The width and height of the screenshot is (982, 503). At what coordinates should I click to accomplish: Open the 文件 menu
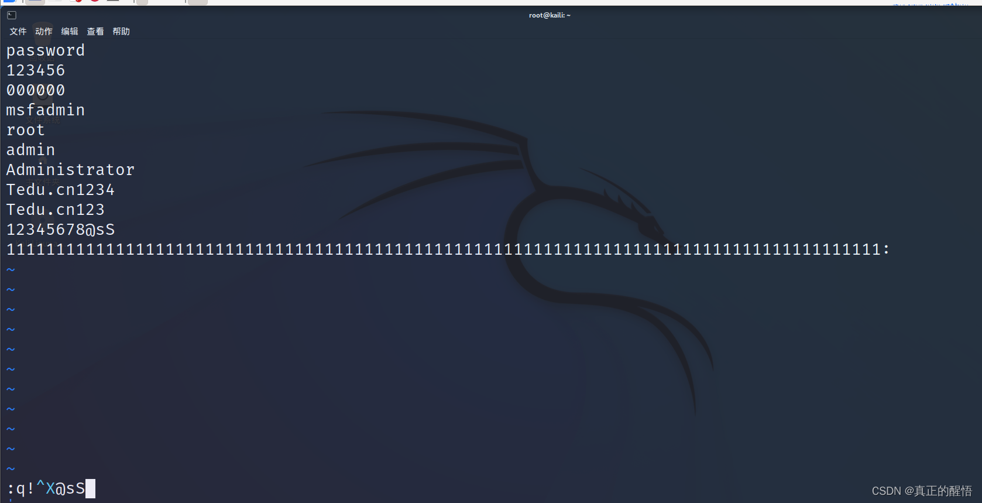point(18,32)
